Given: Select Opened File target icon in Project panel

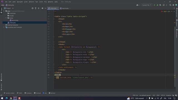Looking at the screenshot, I should 33,8.
